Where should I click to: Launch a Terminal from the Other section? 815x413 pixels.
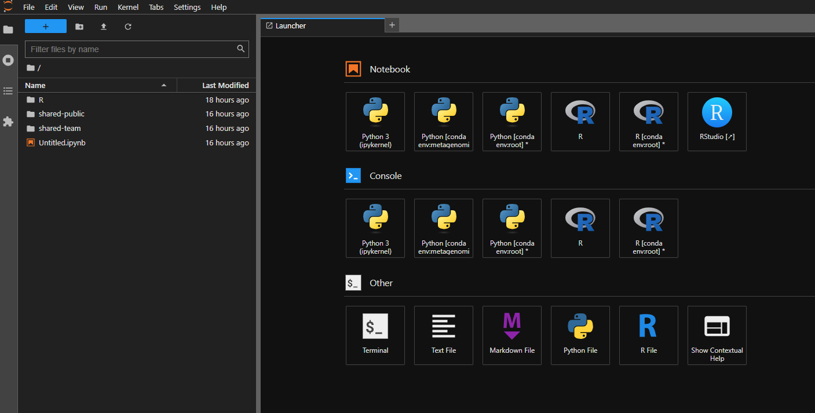[x=375, y=335]
